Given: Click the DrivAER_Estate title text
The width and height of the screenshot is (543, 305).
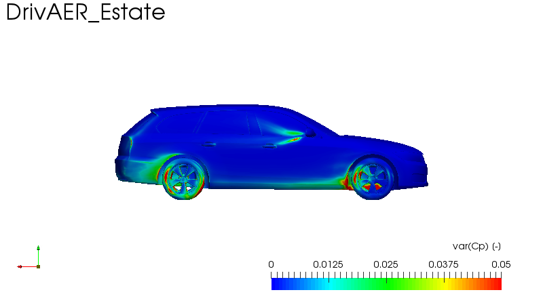Looking at the screenshot, I should [x=86, y=12].
